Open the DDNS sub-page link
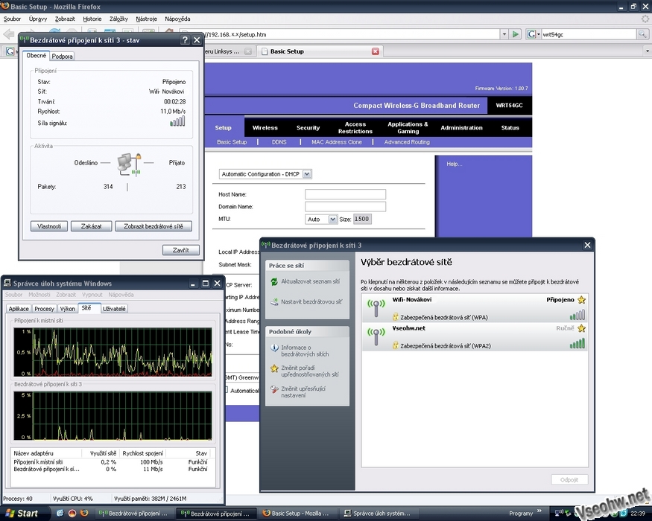The image size is (652, 521). [279, 142]
